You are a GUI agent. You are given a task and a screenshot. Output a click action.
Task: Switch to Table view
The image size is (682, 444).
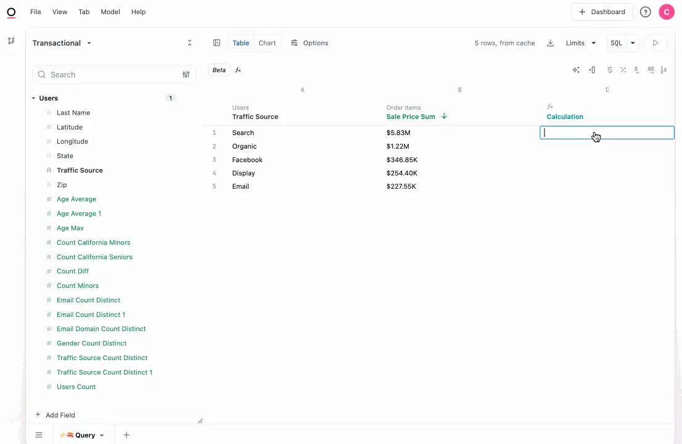click(240, 43)
